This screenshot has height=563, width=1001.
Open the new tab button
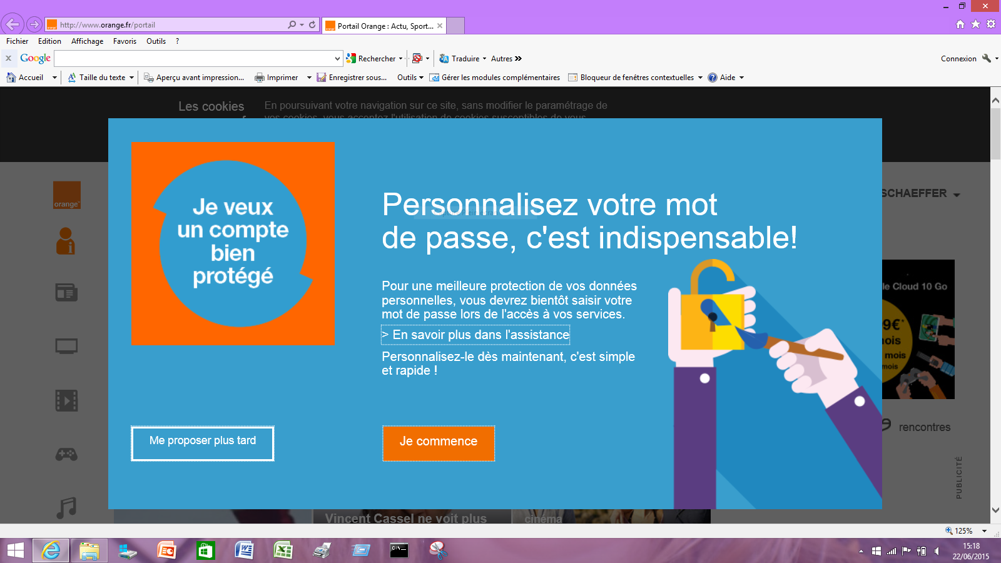click(x=455, y=26)
